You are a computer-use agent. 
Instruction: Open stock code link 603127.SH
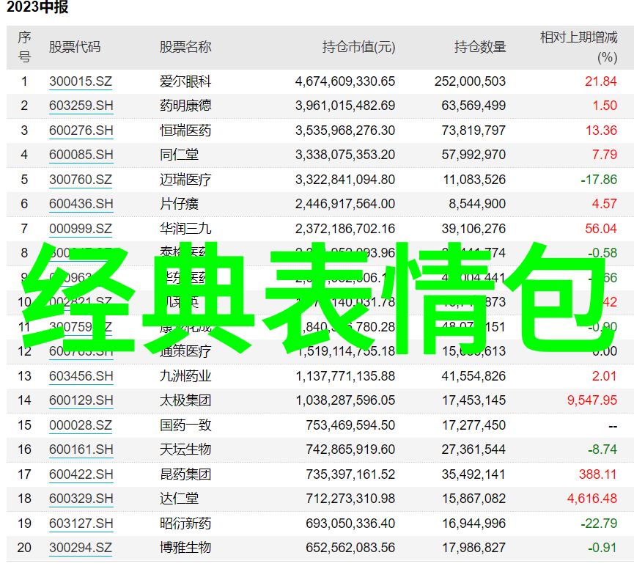(81, 524)
